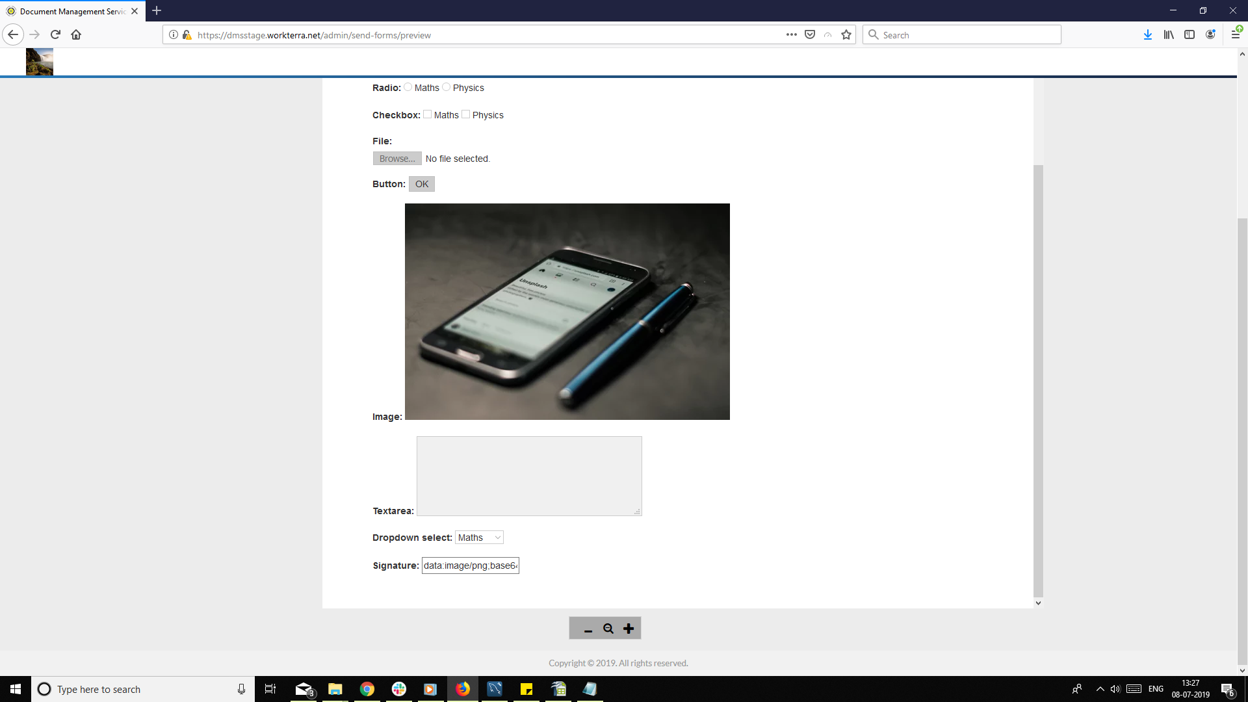Go to Firefox home page
Screen dimensions: 1248x702
tap(76, 35)
